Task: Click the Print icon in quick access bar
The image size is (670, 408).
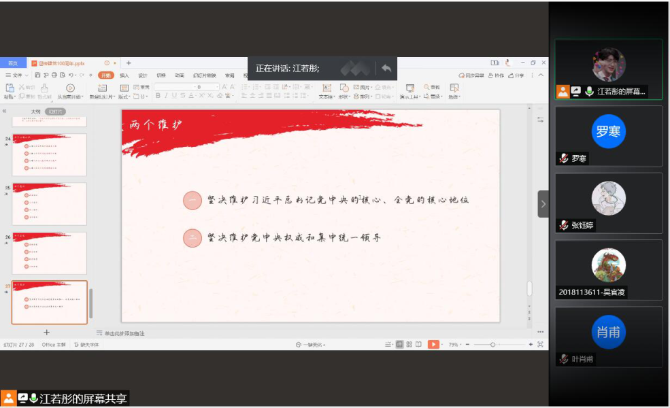Action: [54, 75]
